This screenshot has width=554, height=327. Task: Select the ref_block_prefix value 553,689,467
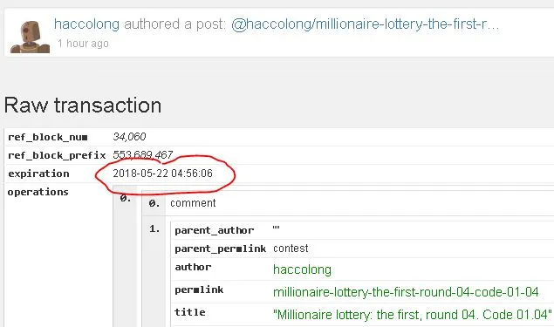pyautogui.click(x=143, y=154)
